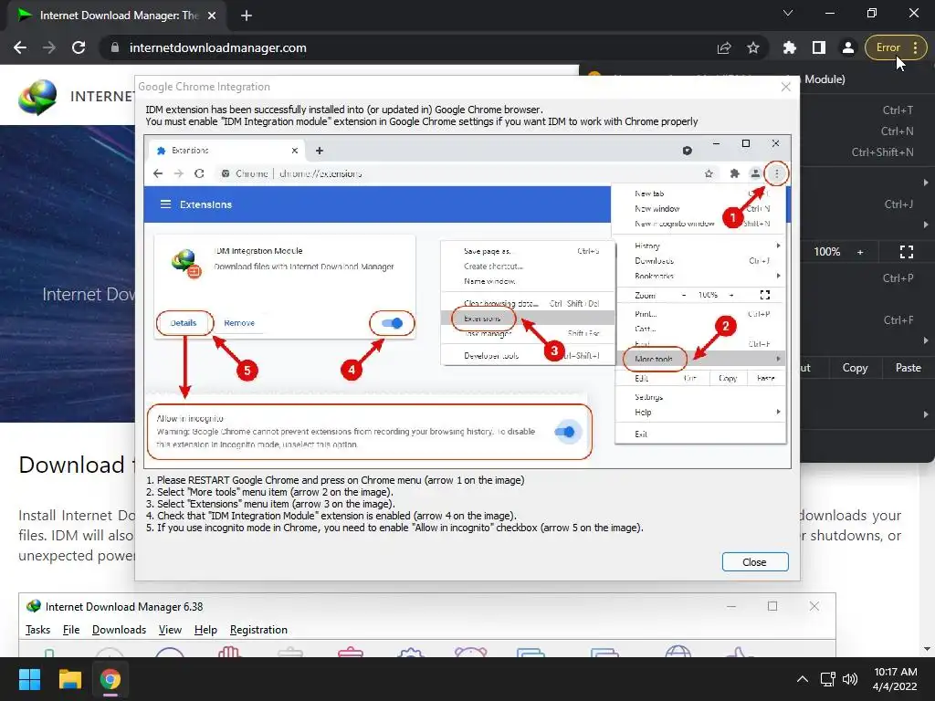Select the Chrome menu row with Ctrl+F
The image size is (935, 701).
pos(867,320)
